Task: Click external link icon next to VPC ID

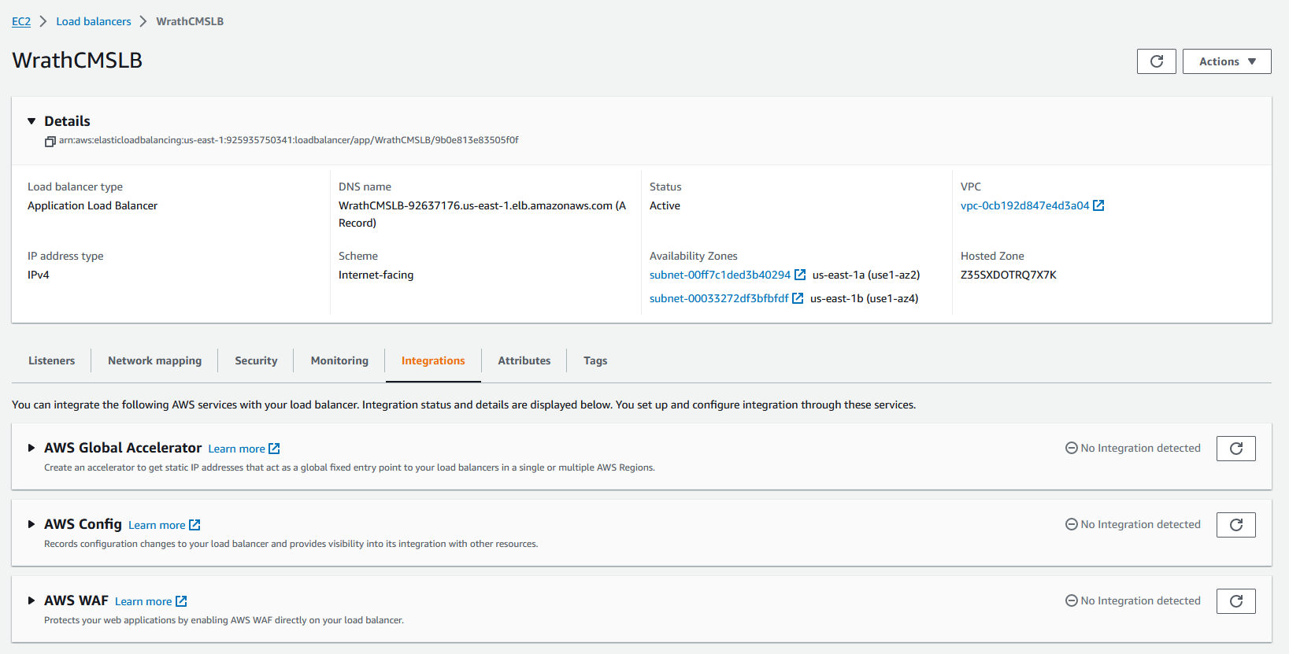Action: click(1098, 205)
